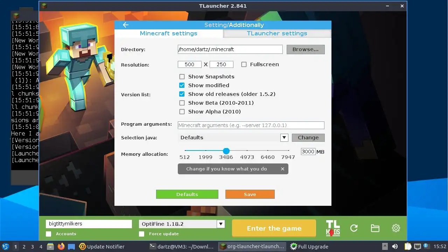
Task: Switch to the Full Upgrade taskbar window
Action: tap(310, 246)
